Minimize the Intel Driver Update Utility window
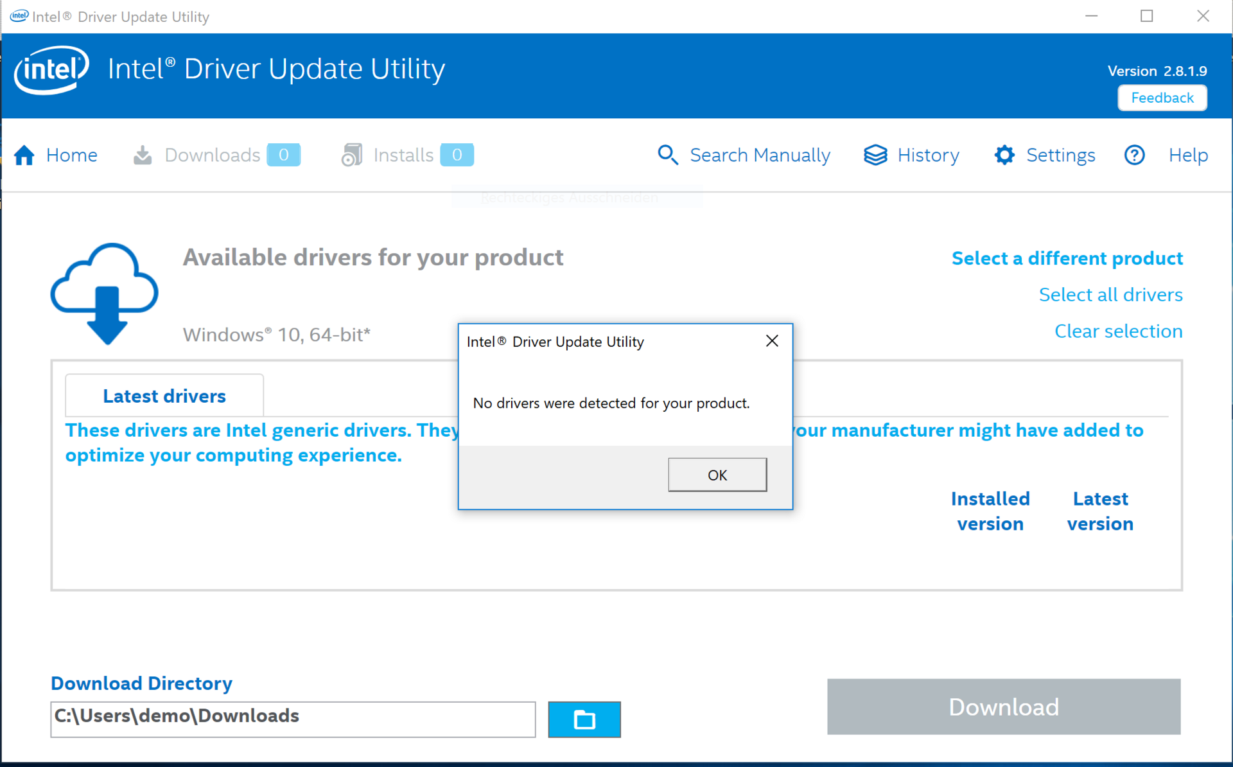The image size is (1233, 767). tap(1091, 16)
